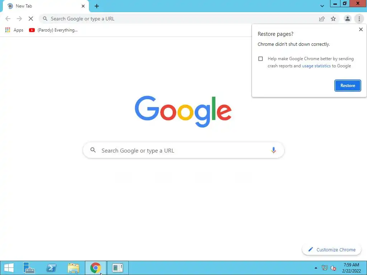
Task: Open the Windows Start menu
Action: (x=9, y=268)
